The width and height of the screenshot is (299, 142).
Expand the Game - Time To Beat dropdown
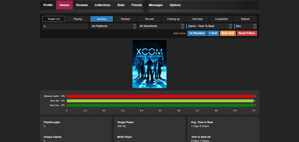click(209, 26)
